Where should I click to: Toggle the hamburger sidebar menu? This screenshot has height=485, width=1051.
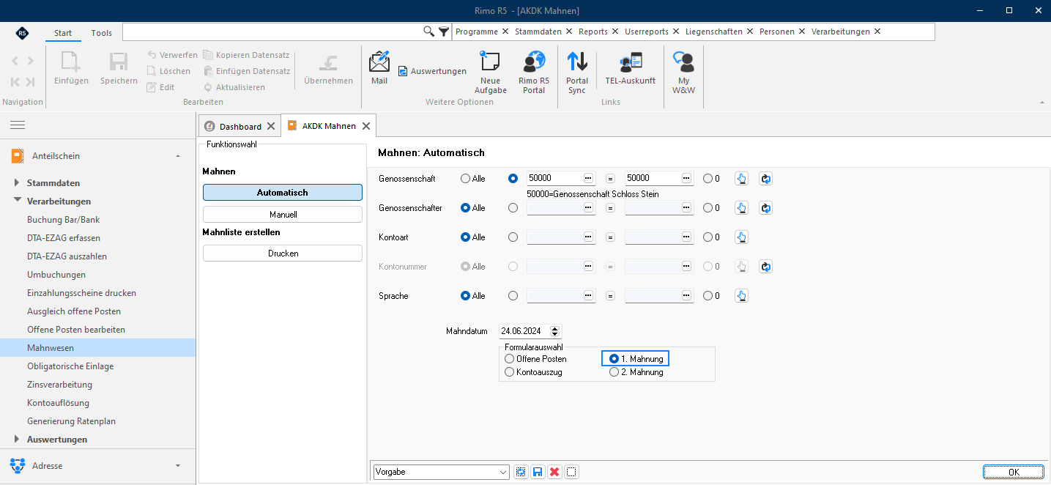tap(18, 125)
